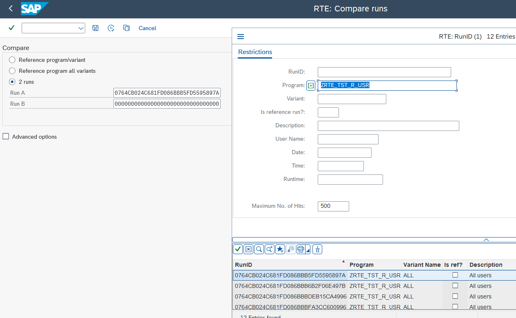Viewport: 516px width, 318px height.
Task: Check the Is ref? box for the first run
Action: [455, 274]
